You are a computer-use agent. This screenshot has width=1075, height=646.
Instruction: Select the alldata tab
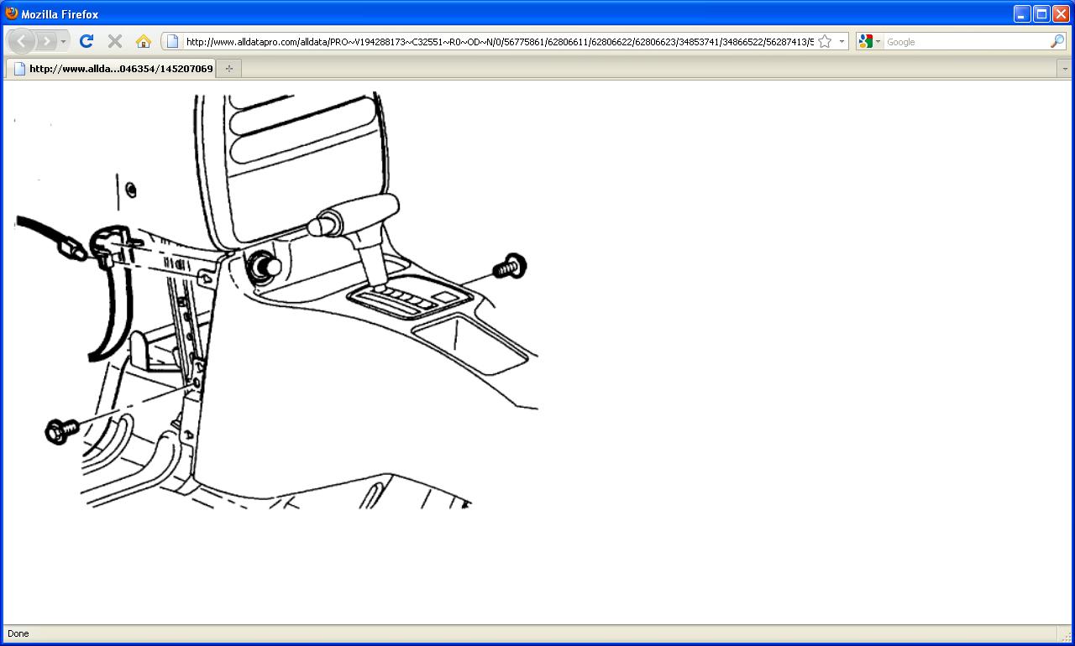pos(111,69)
